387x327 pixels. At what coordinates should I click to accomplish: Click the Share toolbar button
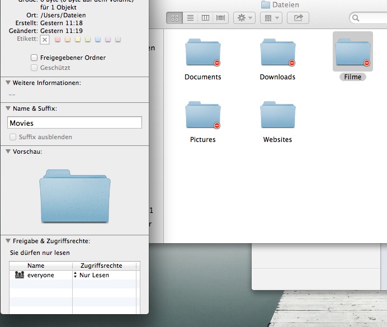click(x=298, y=18)
